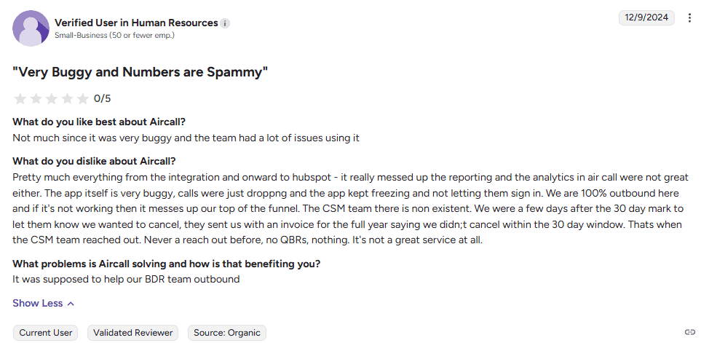
Task: Click the Validated Reviewer tag
Action: click(x=134, y=333)
